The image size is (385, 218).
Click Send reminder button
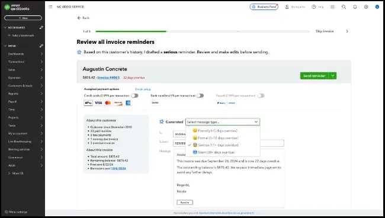[x=314, y=76]
